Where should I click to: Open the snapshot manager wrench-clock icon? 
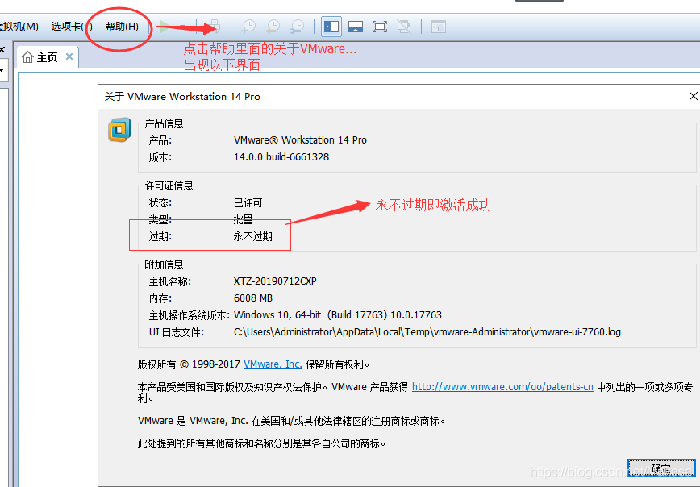[297, 27]
